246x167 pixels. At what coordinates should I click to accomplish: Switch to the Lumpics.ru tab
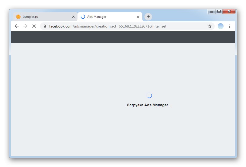[x=45, y=17]
